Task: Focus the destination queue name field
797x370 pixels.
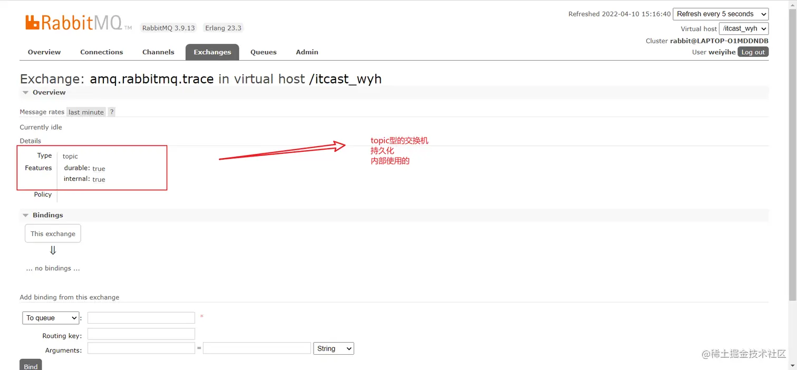Action: click(141, 318)
